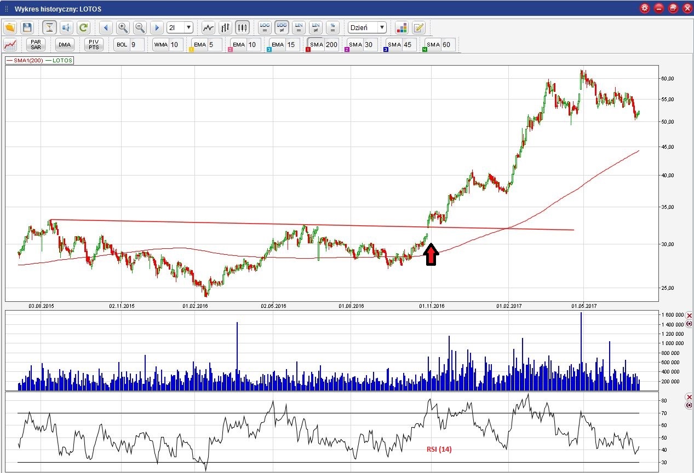The image size is (694, 473).
Task: Enable the EMA 15 indicator
Action: pos(283,45)
